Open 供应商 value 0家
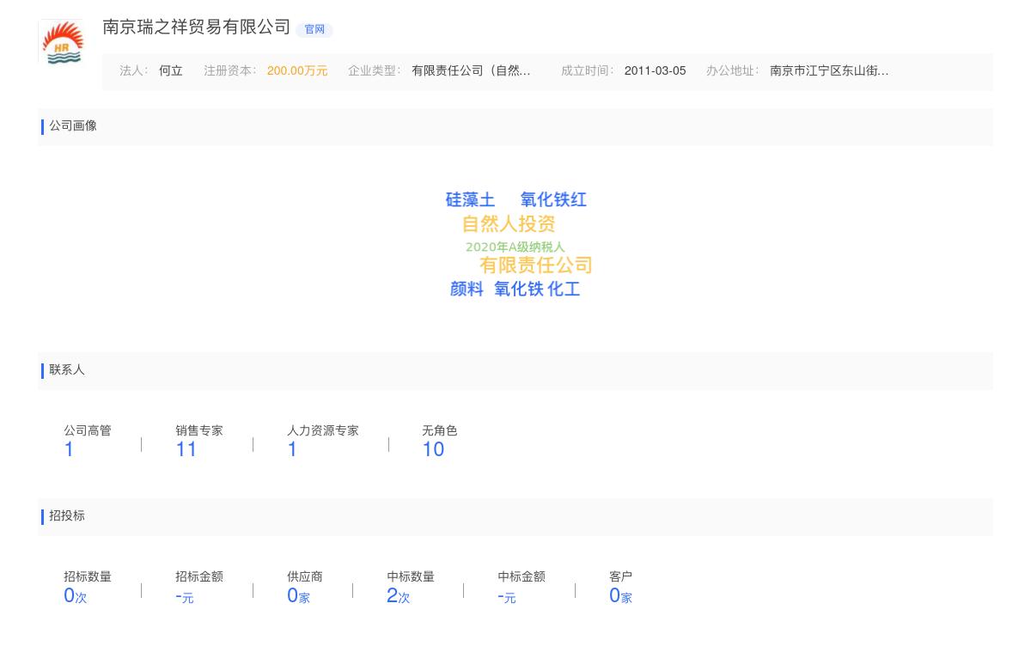1031x646 pixels. click(x=298, y=596)
